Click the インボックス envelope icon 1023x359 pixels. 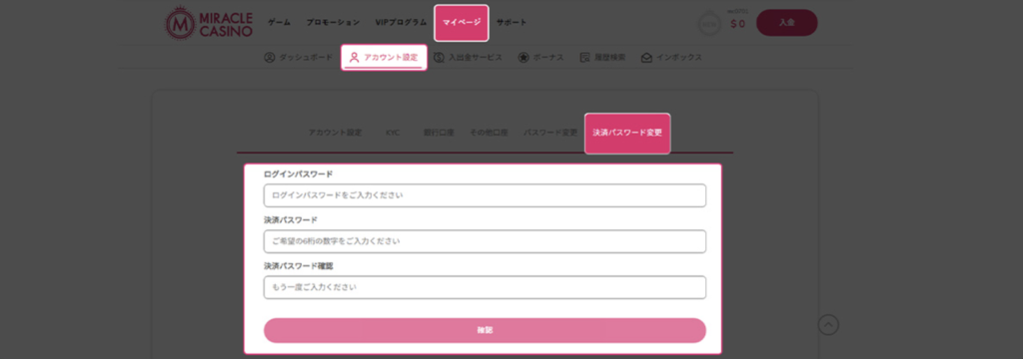pyautogui.click(x=646, y=57)
